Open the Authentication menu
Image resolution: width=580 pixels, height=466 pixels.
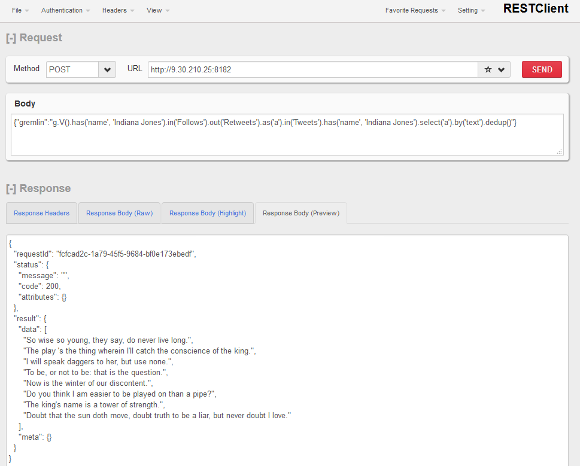click(x=65, y=10)
